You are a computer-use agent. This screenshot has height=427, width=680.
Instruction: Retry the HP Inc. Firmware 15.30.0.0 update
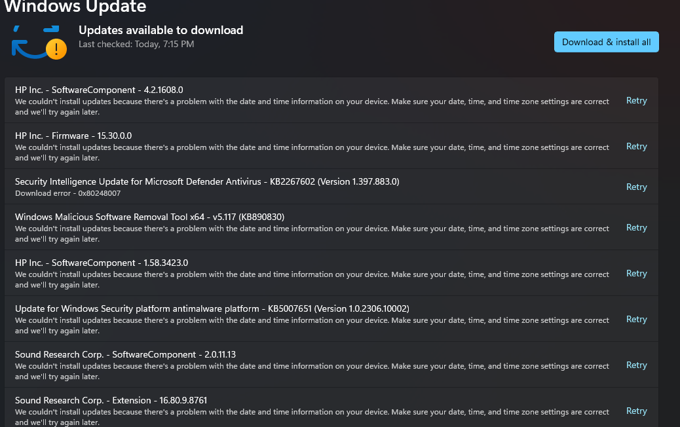tap(636, 146)
